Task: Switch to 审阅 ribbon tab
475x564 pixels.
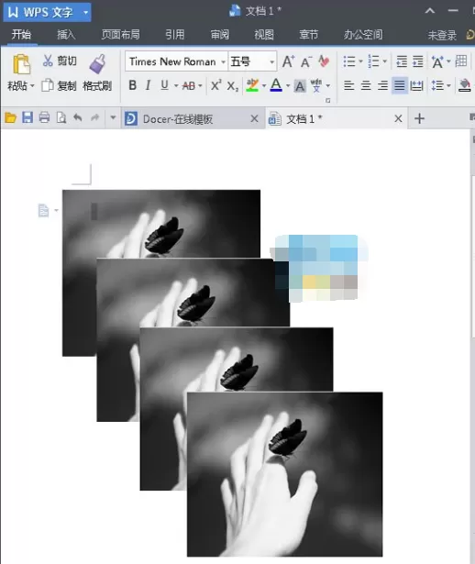Action: click(x=220, y=35)
